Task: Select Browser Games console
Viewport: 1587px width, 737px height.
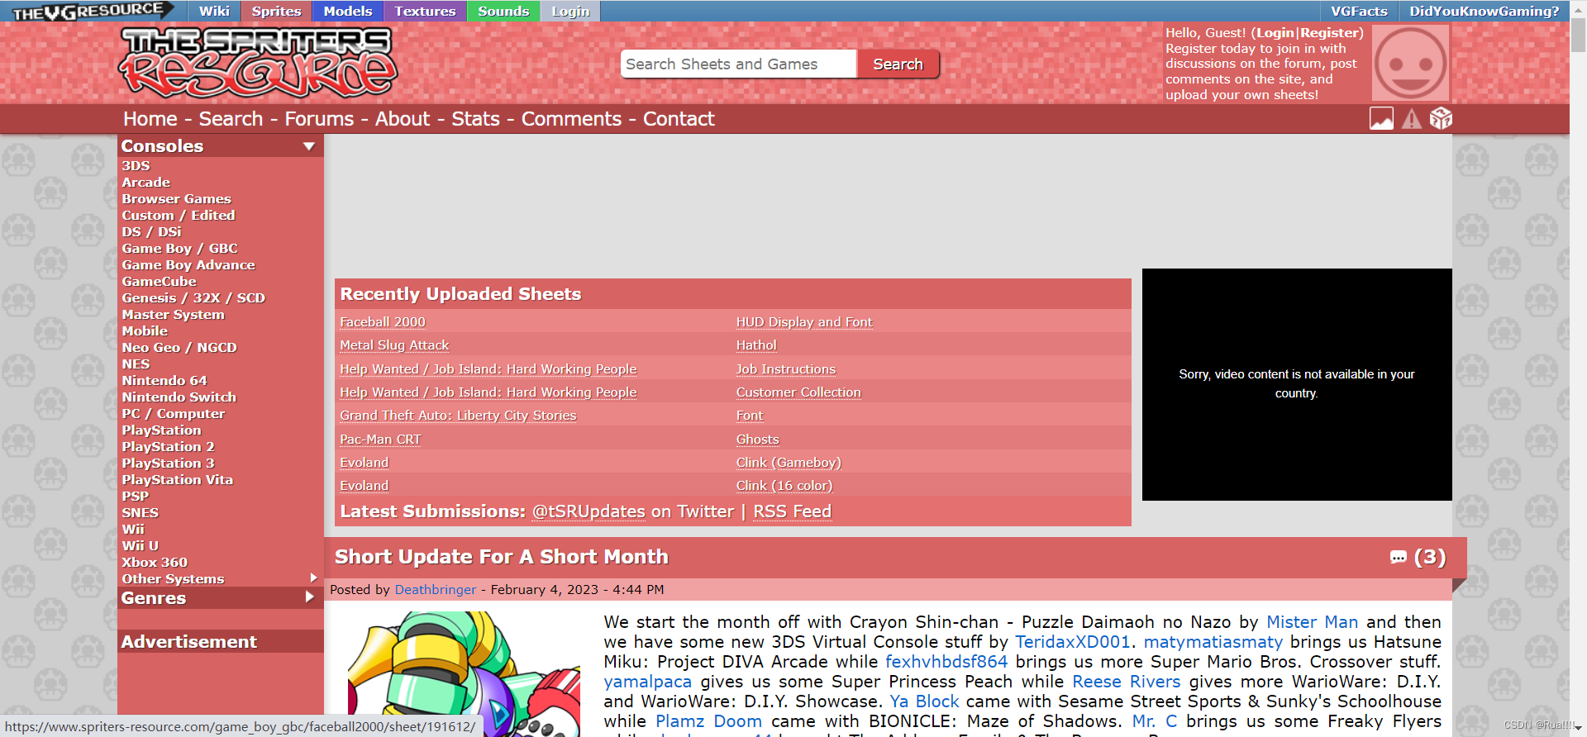Action: pos(176,198)
